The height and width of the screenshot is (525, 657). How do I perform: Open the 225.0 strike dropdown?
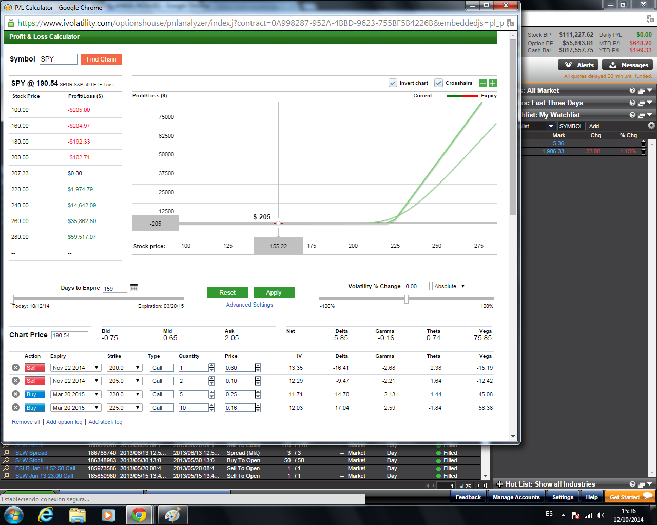coord(124,408)
